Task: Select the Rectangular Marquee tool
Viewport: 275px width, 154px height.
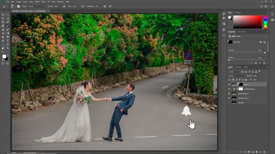Action: click(x=8, y=15)
